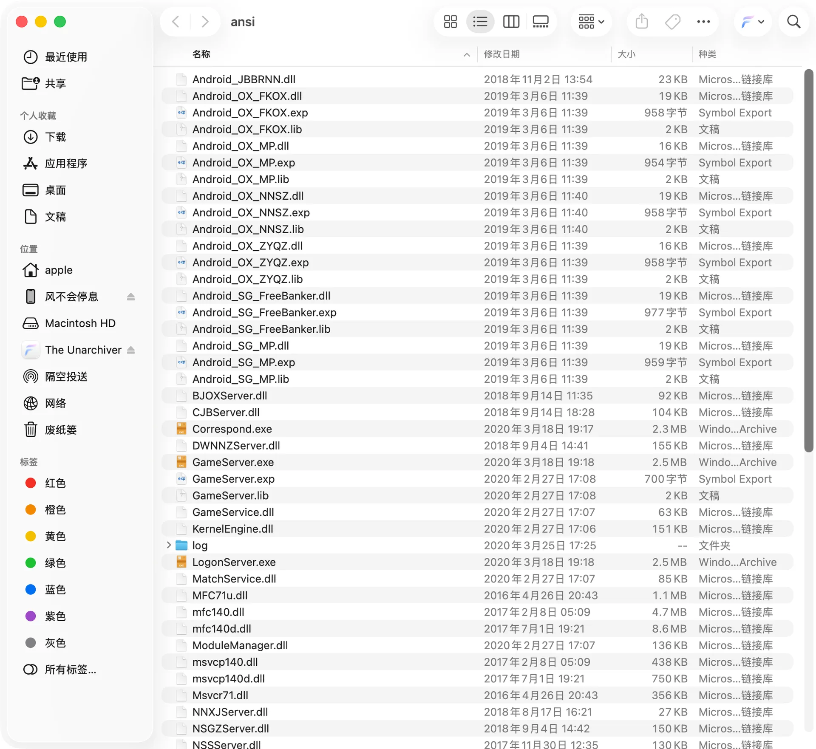Eject the 风不会停息 device
816x749 pixels.
(x=131, y=297)
